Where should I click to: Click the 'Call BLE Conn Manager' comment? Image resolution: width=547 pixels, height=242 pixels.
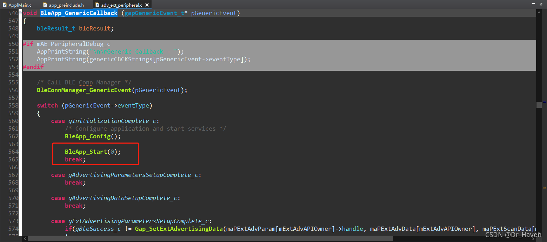84,82
